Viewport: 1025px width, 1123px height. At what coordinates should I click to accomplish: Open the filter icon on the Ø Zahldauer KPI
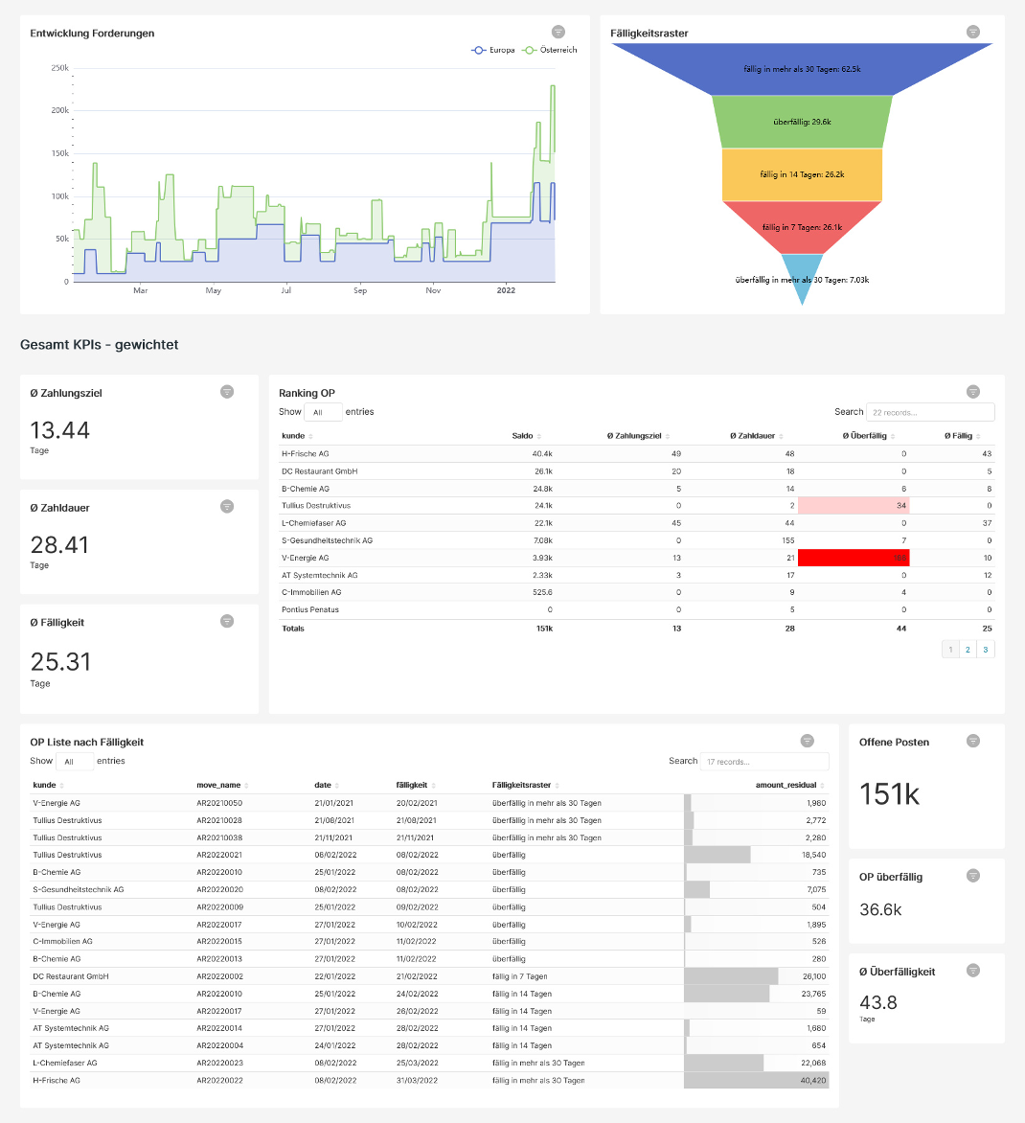(x=227, y=506)
